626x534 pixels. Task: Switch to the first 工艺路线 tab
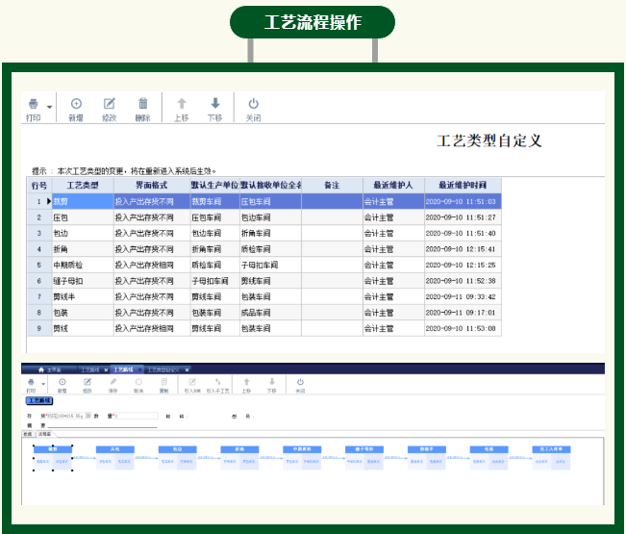click(90, 369)
